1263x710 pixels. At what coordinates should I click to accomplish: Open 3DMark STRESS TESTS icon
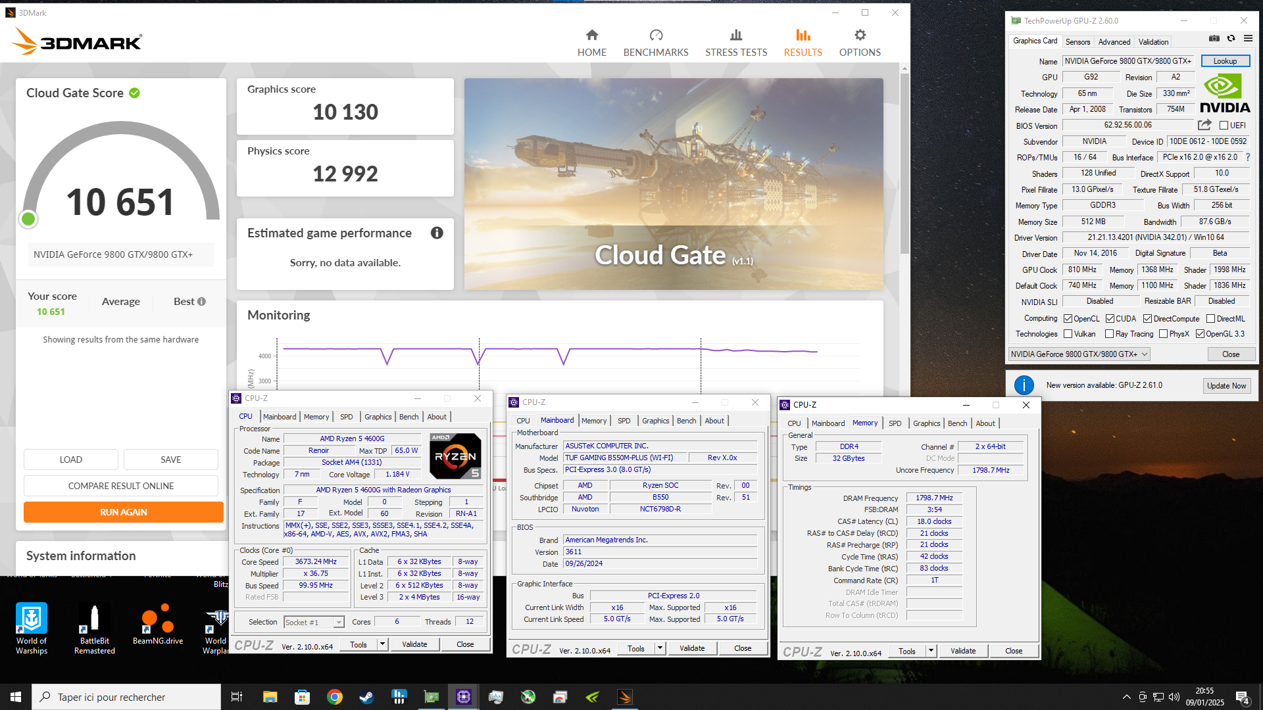[736, 35]
